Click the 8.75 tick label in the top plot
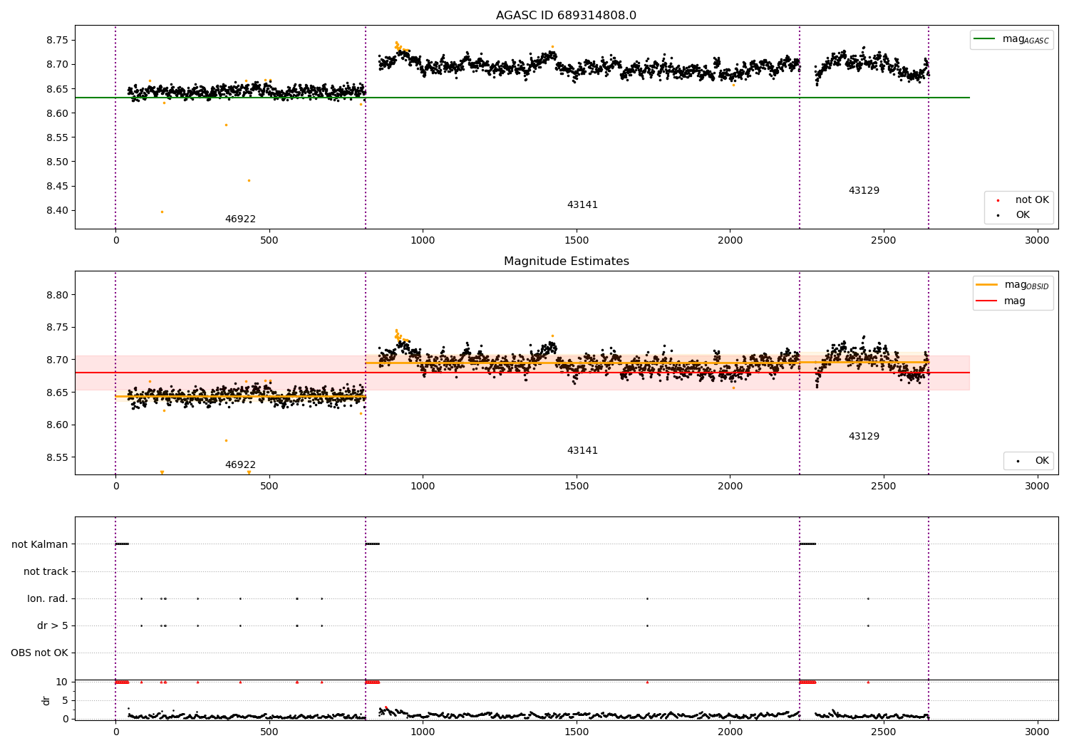 57,41
